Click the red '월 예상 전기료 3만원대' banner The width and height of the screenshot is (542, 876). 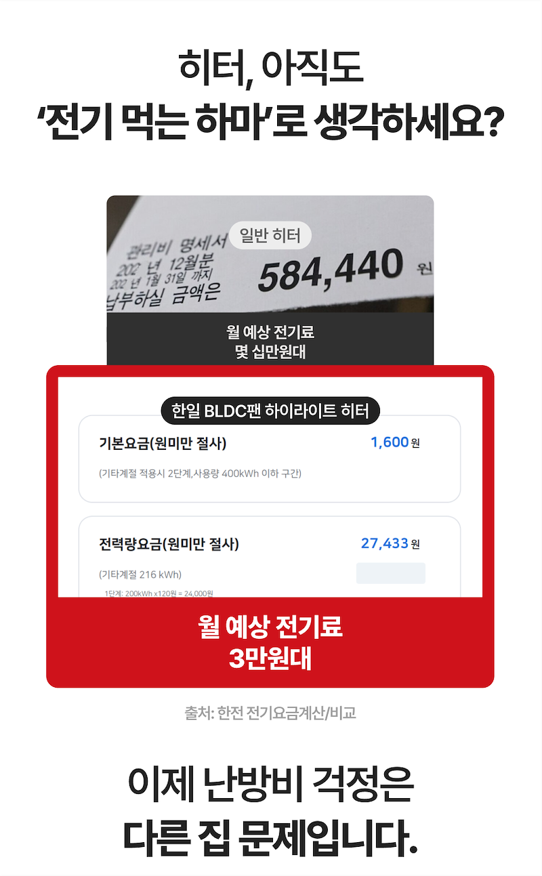(x=270, y=642)
